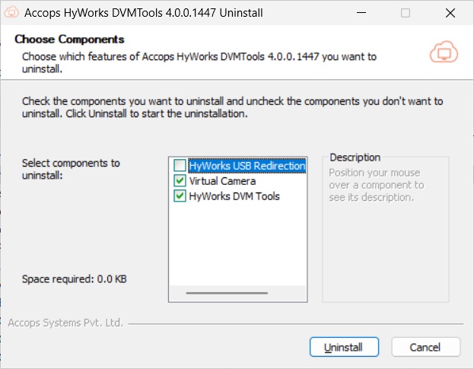The height and width of the screenshot is (369, 474).
Task: Click empty area in components list
Action: 237,243
